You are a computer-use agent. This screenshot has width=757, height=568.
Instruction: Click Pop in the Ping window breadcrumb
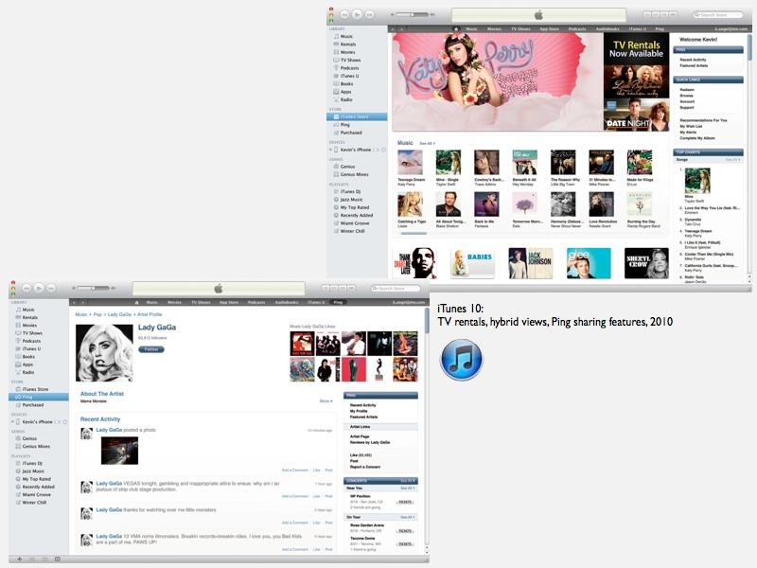97,314
